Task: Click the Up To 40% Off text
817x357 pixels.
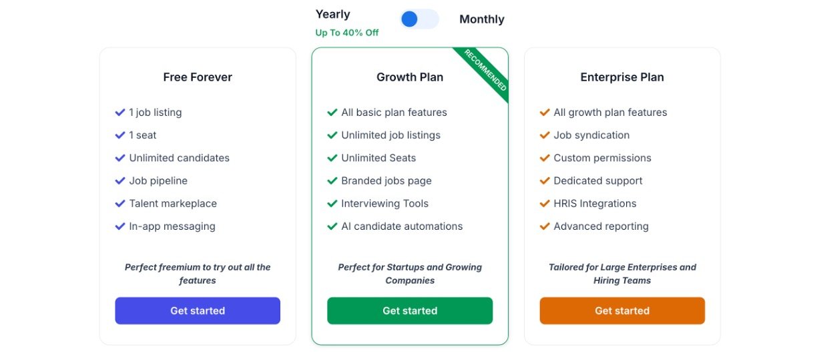Action: (x=347, y=33)
